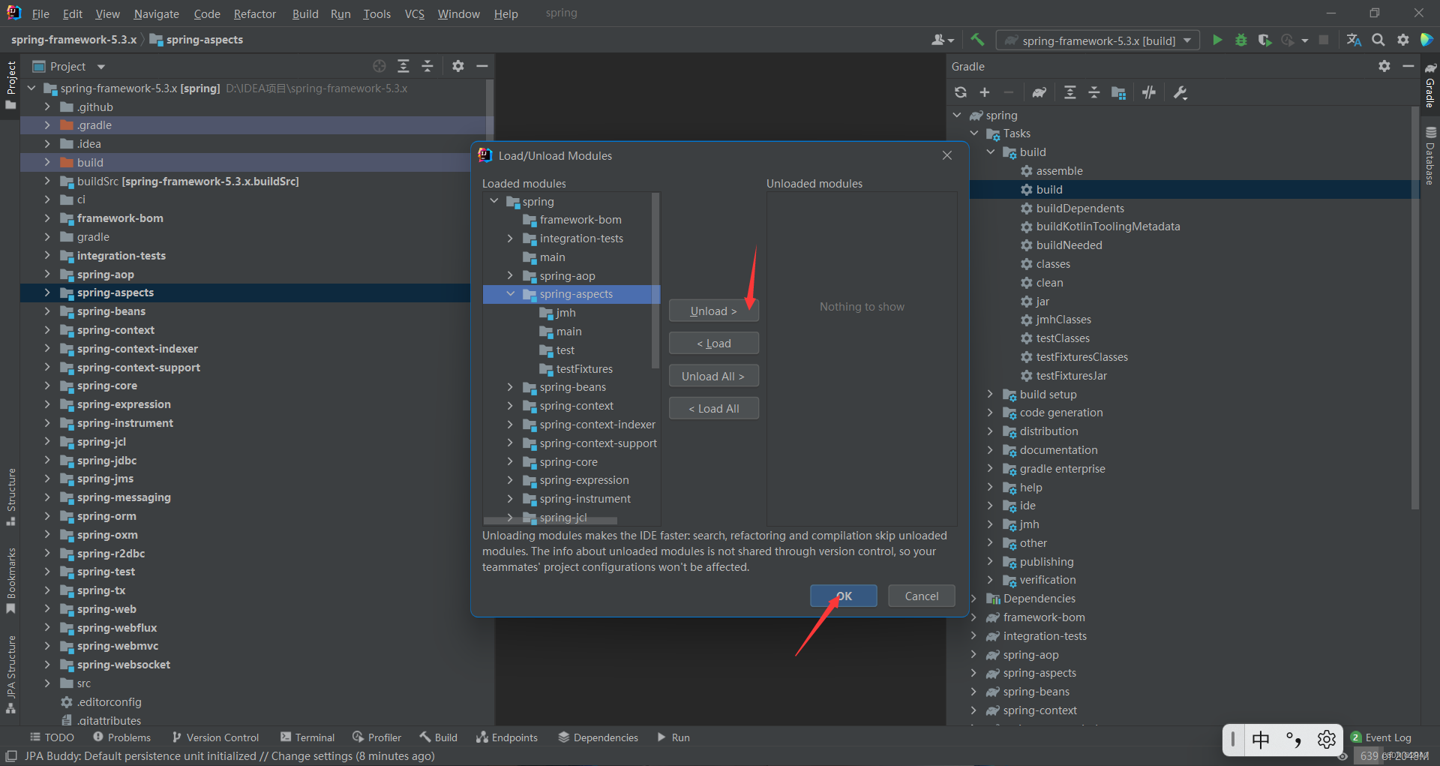Open run configuration dropdown

(x=1097, y=41)
